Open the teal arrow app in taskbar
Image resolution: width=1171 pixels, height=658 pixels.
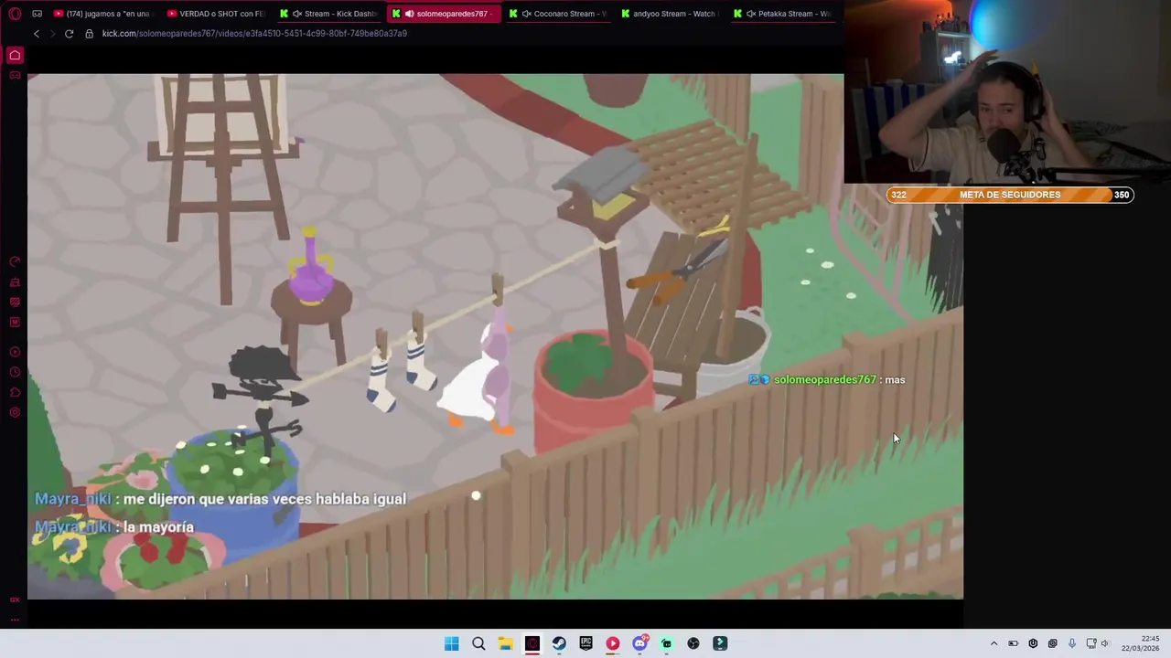[x=721, y=643]
